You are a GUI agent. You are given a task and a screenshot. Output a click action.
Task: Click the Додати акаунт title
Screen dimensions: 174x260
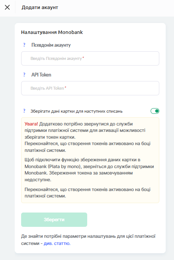40,8
